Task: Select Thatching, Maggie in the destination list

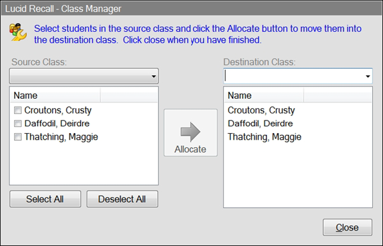Action: 264,137
